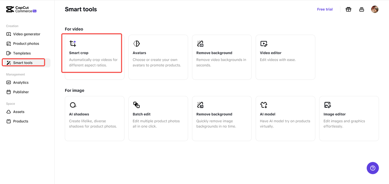Viewport: 389px width, 184px height.
Task: Launch the Image editor tool
Action: (x=349, y=118)
